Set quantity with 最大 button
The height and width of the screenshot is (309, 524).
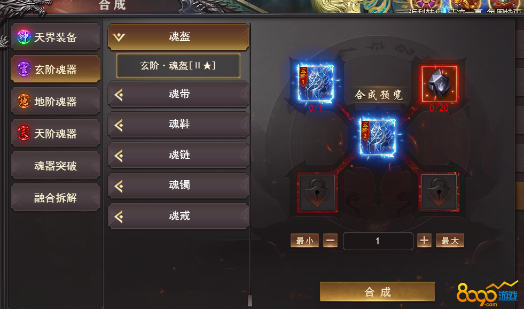(450, 241)
